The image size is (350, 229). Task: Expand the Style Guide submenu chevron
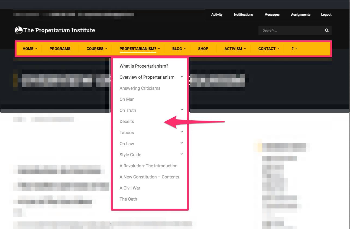click(x=182, y=154)
